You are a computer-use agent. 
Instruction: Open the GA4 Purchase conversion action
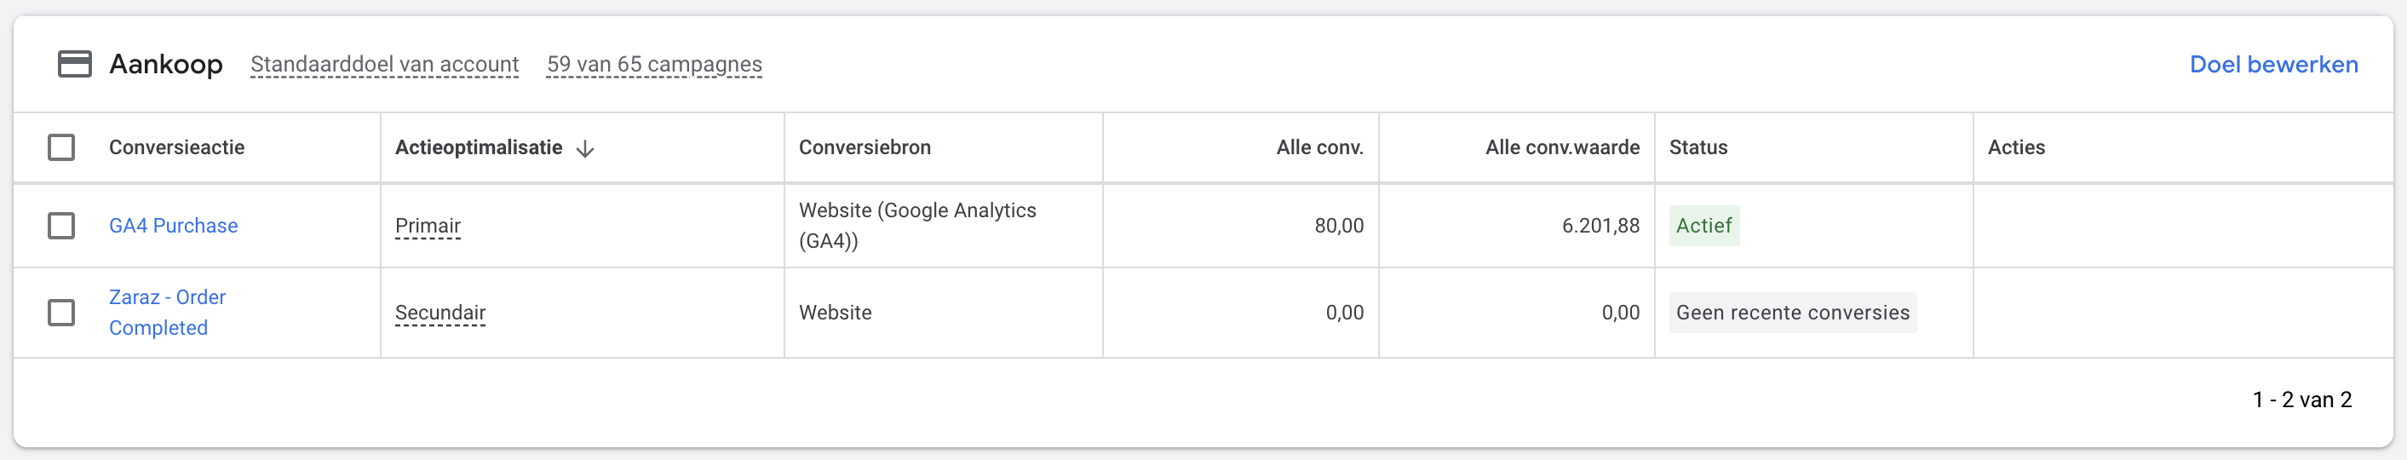pos(174,226)
